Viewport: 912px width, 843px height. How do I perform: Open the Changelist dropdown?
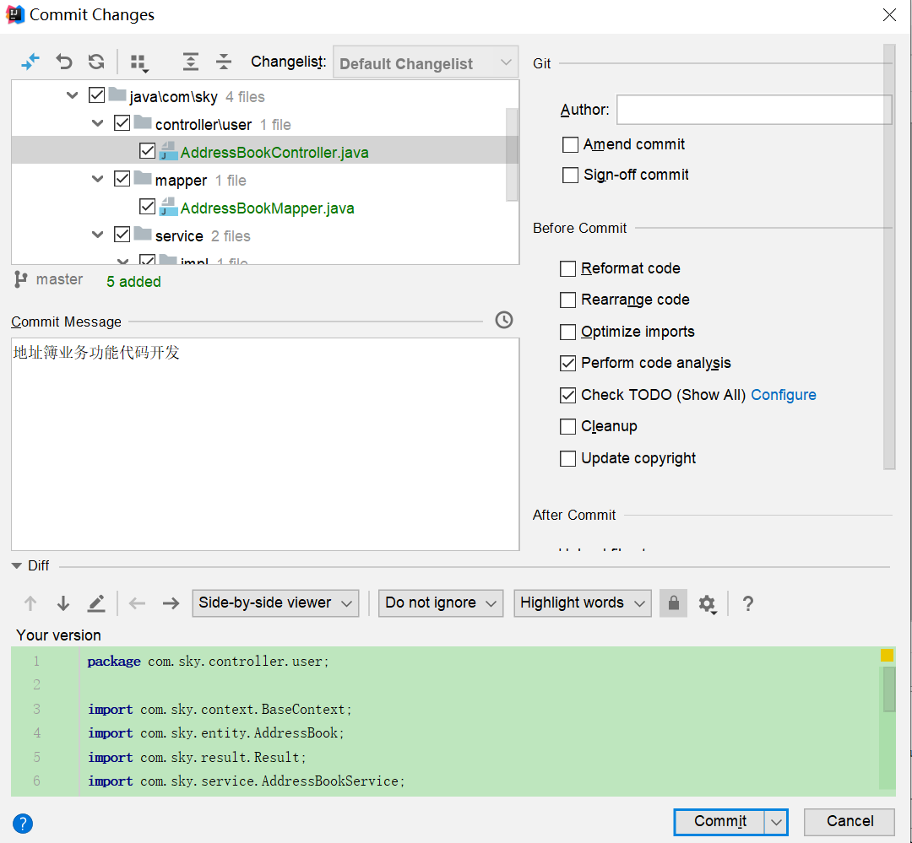click(426, 63)
